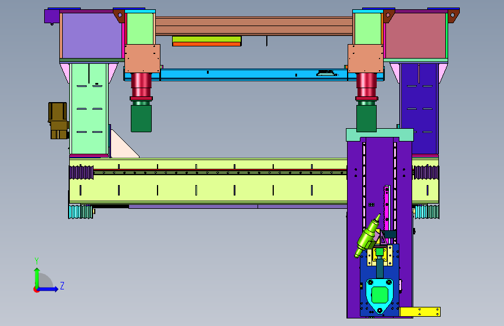Select the light-green block right of top beam
The image size is (504, 326).
point(368,28)
